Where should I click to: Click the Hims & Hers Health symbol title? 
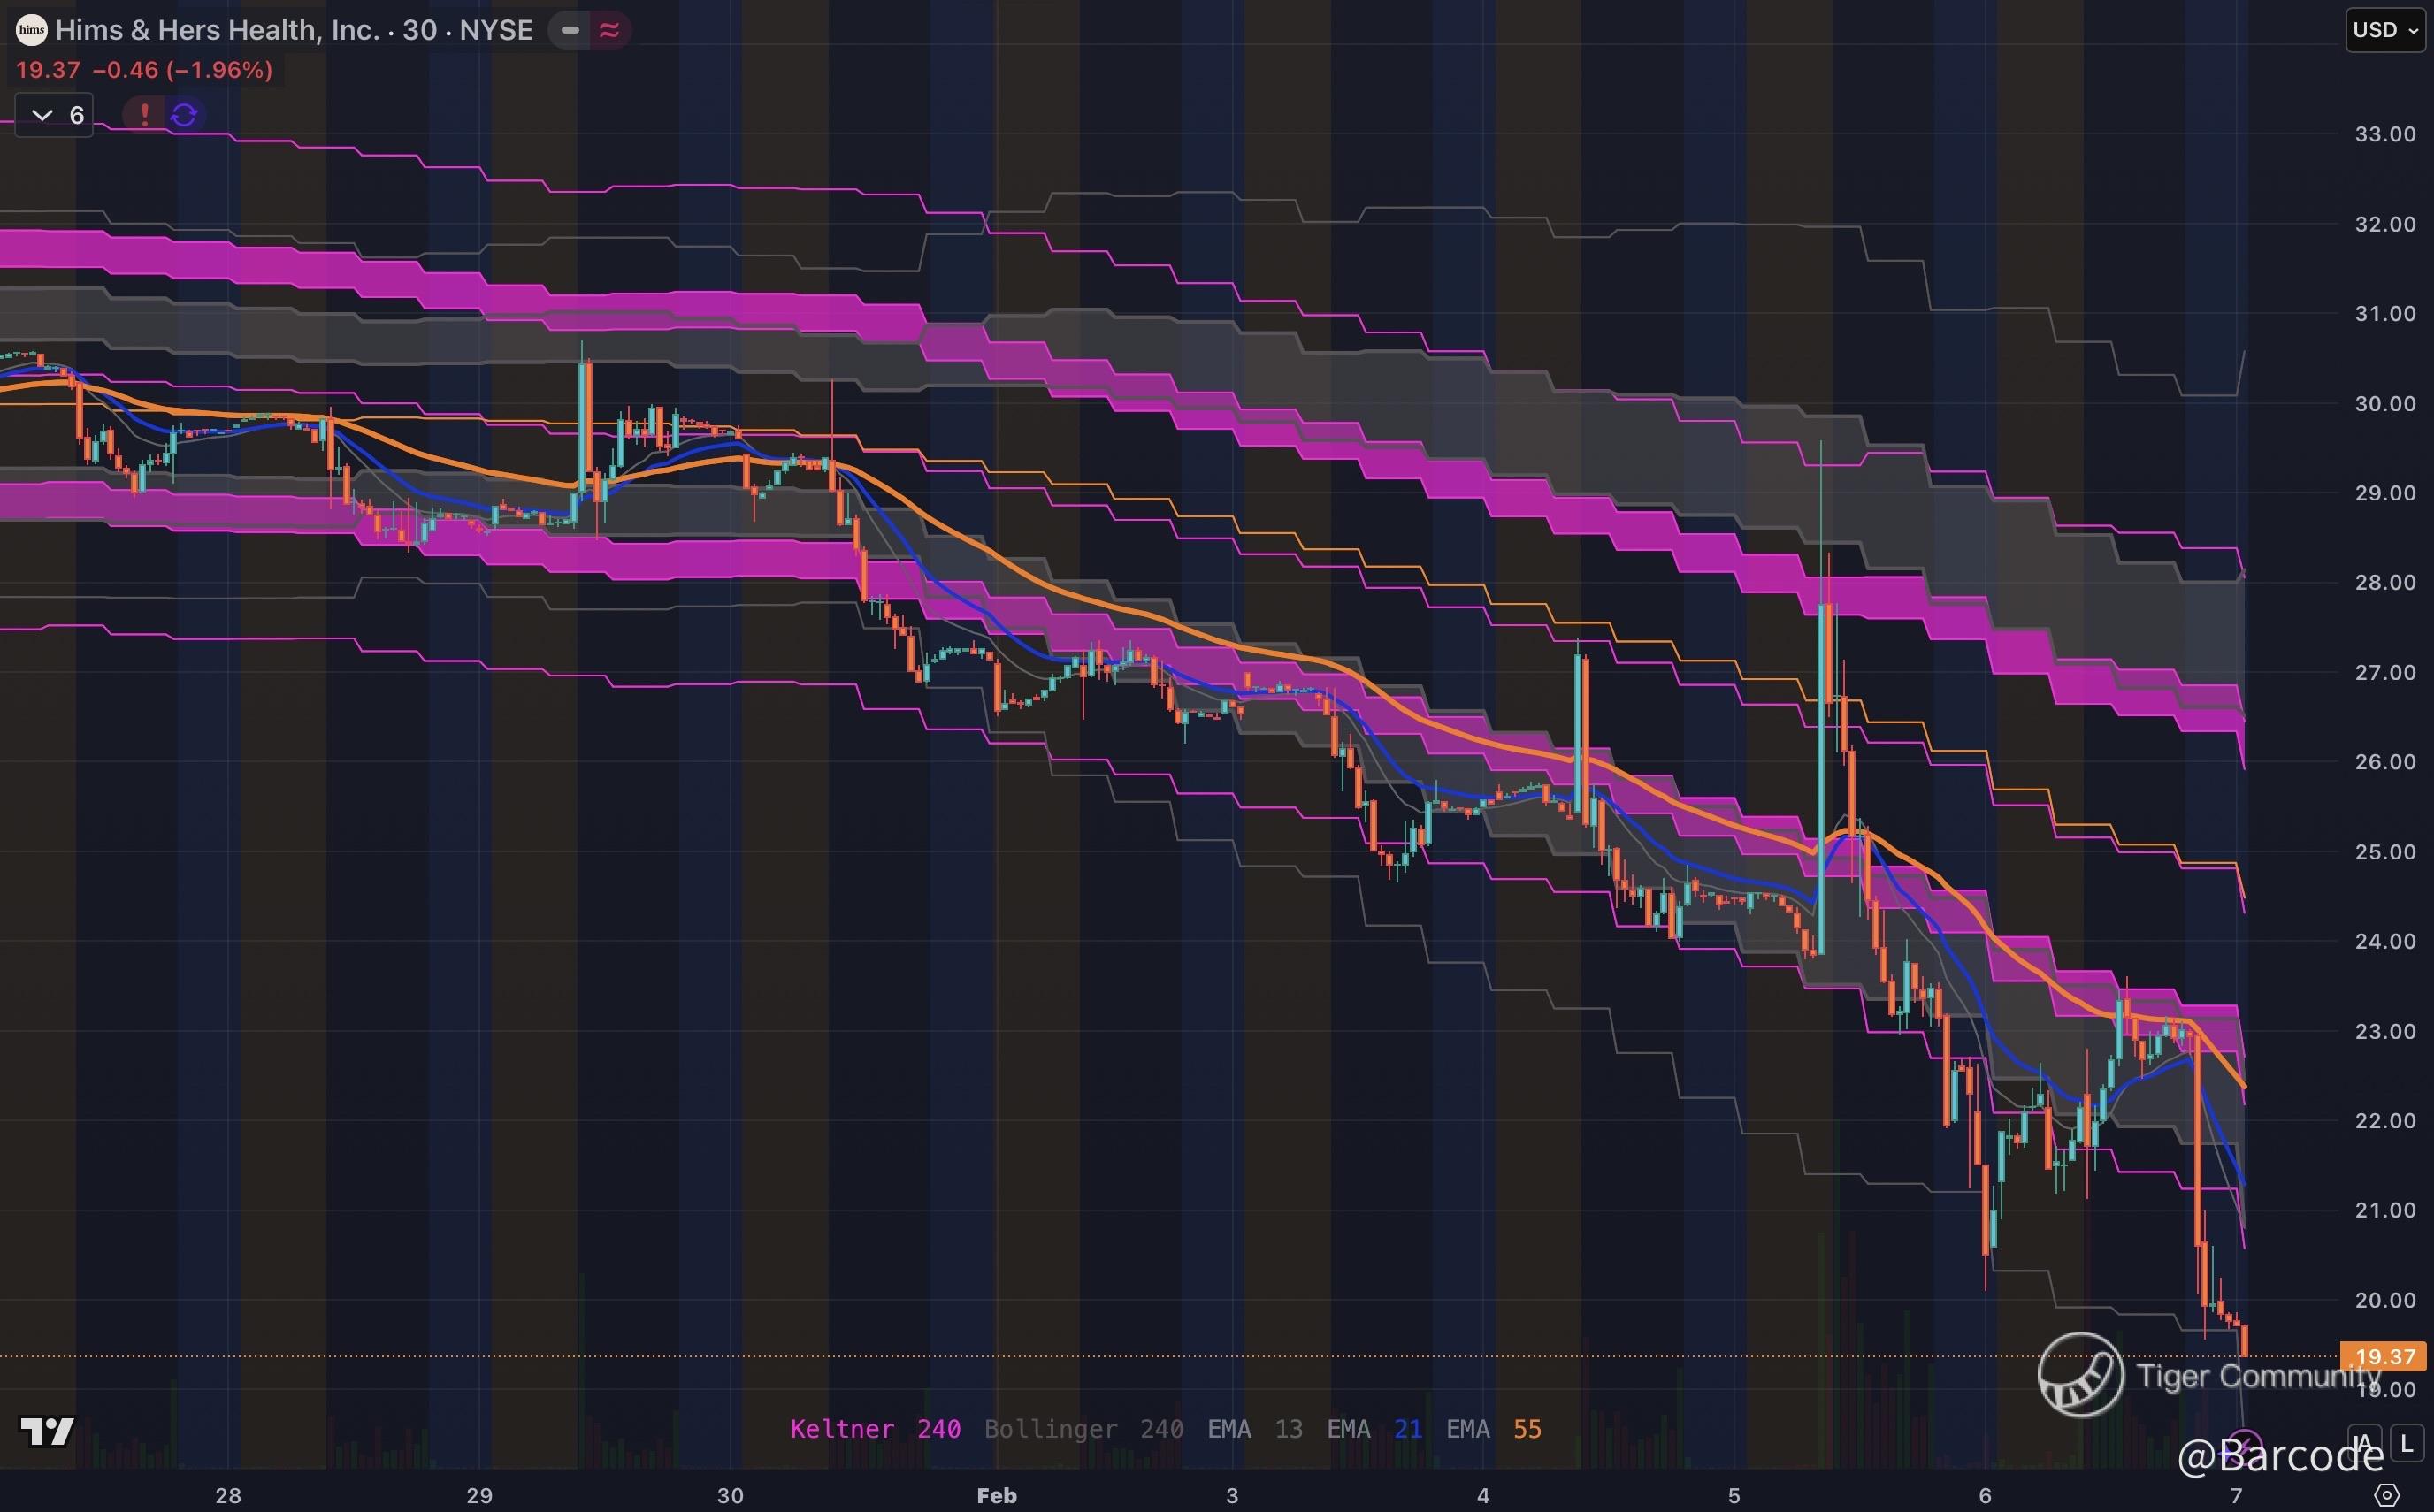click(217, 30)
